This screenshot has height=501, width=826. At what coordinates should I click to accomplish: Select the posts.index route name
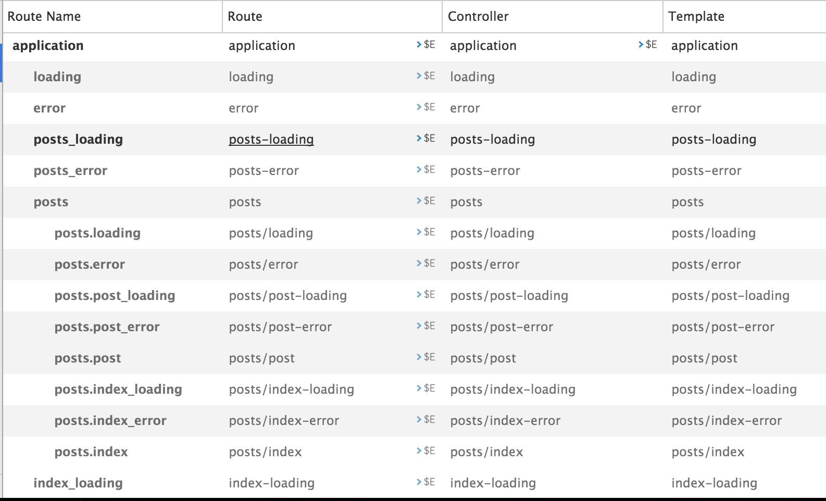(91, 452)
